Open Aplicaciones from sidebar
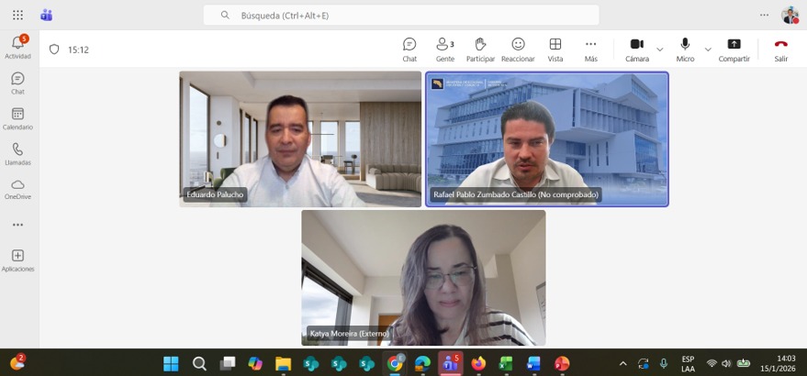807x376 pixels. pyautogui.click(x=18, y=260)
